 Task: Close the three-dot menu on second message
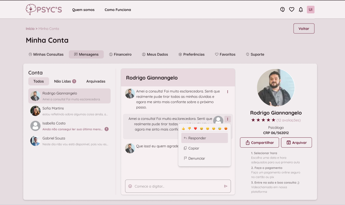(x=228, y=119)
